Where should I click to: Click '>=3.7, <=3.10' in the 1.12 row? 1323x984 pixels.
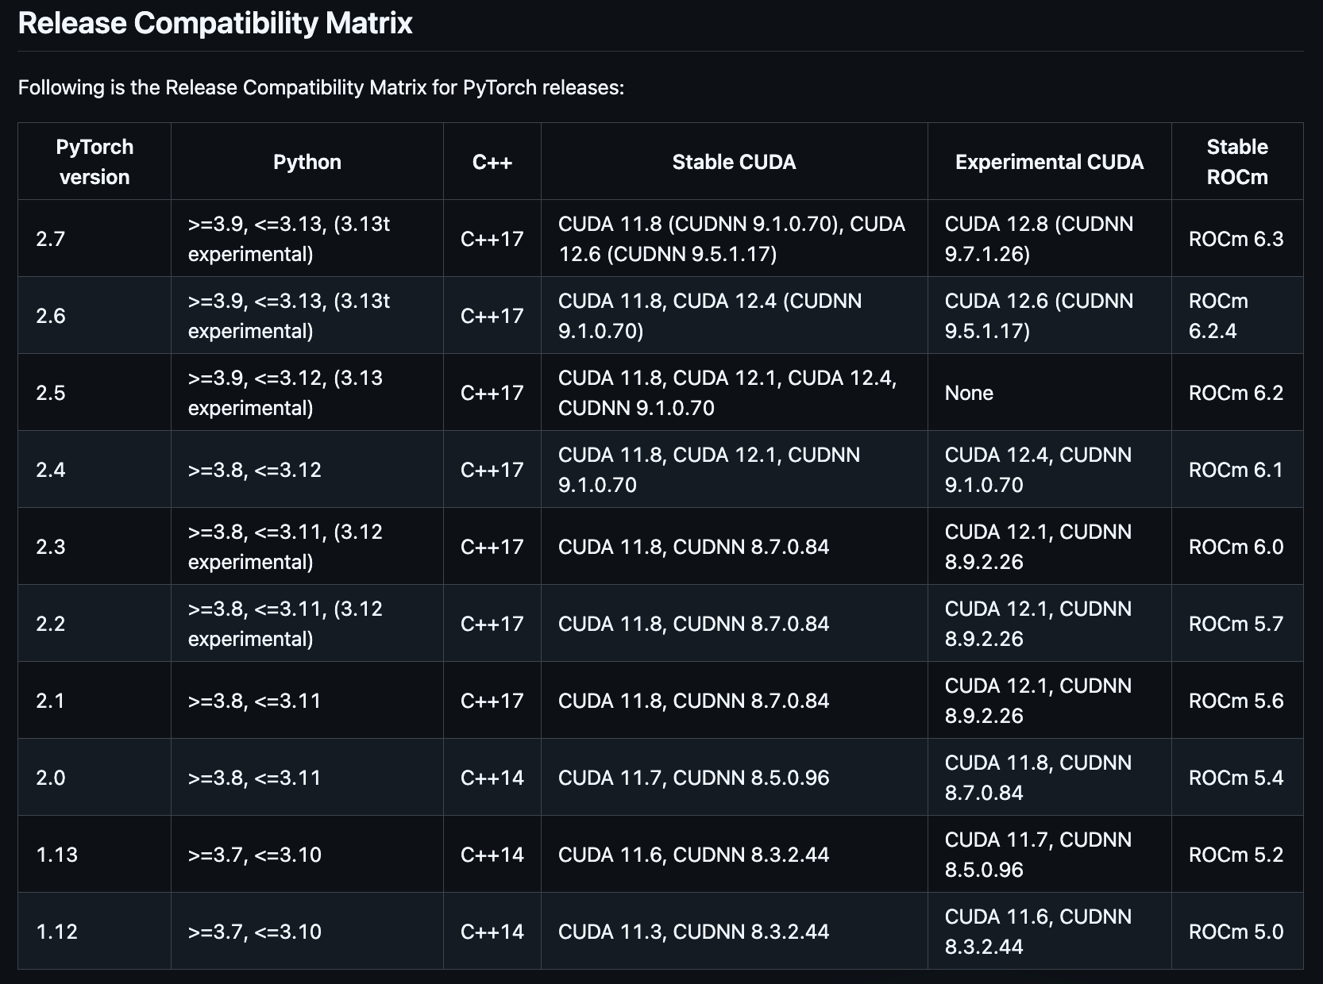[307, 932]
